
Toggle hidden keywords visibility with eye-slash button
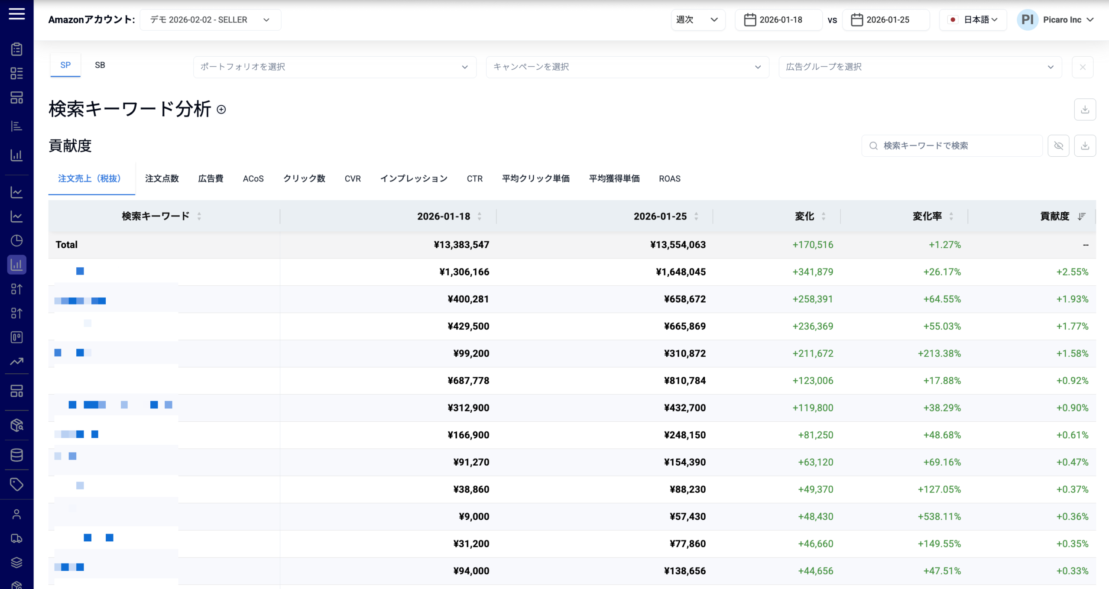click(x=1058, y=146)
